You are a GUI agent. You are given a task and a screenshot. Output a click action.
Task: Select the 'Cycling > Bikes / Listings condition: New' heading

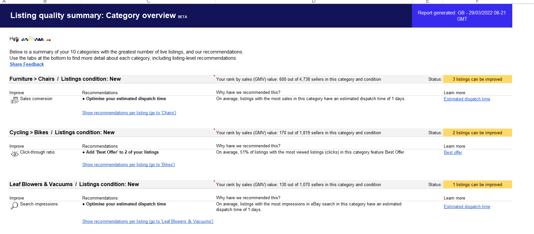[x=62, y=133]
